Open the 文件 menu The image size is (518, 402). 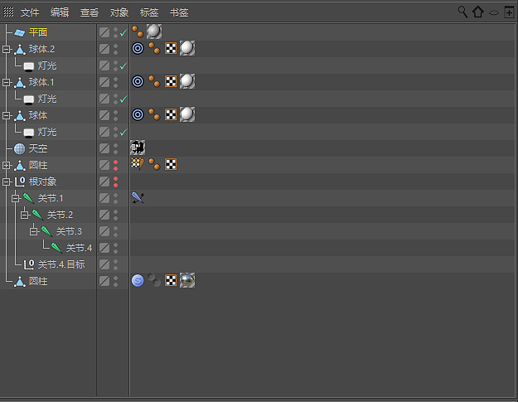pyautogui.click(x=30, y=13)
